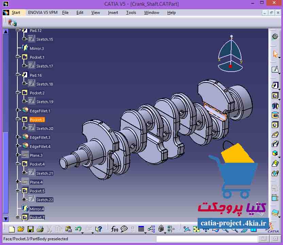Activate the Select arrow tool
The height and width of the screenshot is (245, 283).
point(276,54)
